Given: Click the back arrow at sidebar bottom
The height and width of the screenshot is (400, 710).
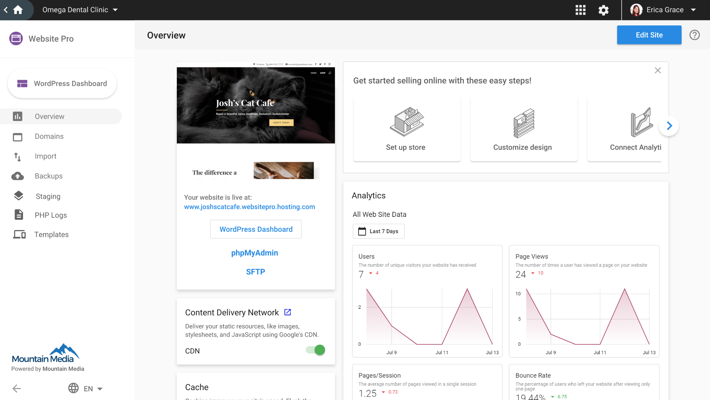Looking at the screenshot, I should pos(17,388).
